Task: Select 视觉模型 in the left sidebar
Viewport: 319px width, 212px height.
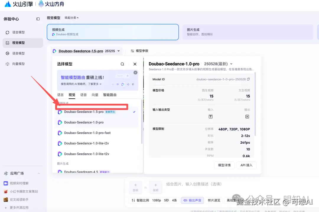Action: [x=23, y=43]
